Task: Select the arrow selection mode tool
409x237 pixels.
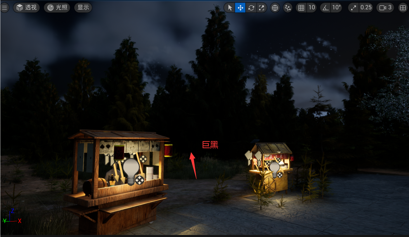Action: pos(230,8)
